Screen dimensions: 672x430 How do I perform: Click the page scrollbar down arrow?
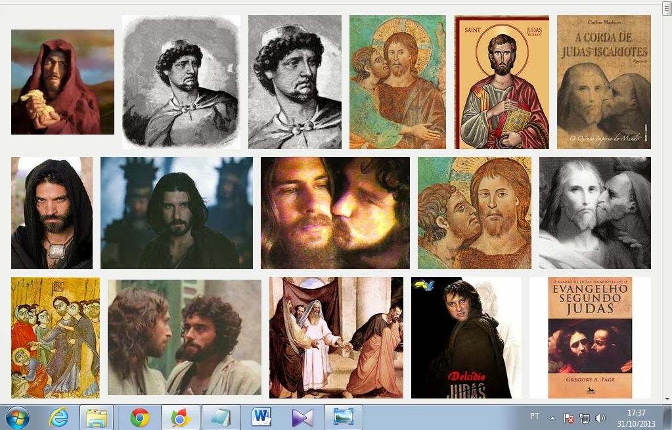(x=667, y=398)
